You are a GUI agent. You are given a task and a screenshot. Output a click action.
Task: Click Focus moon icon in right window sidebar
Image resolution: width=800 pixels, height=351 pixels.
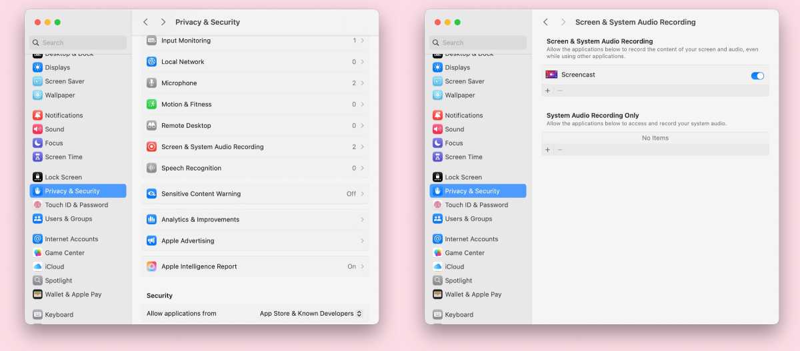[438, 143]
